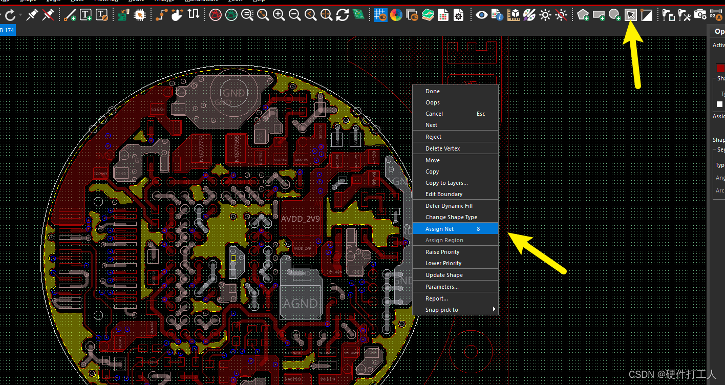Click the Zoom In magnifier

click(x=279, y=15)
